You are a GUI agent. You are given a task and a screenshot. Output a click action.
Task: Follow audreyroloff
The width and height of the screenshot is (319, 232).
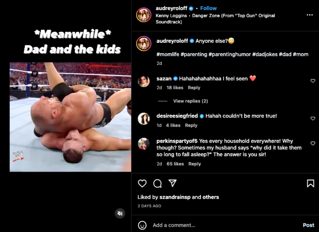click(x=208, y=8)
